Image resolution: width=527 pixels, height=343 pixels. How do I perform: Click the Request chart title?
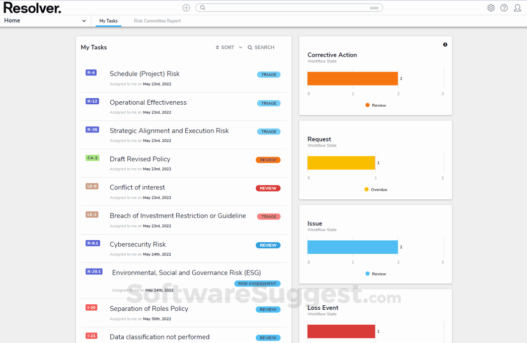[x=319, y=139]
